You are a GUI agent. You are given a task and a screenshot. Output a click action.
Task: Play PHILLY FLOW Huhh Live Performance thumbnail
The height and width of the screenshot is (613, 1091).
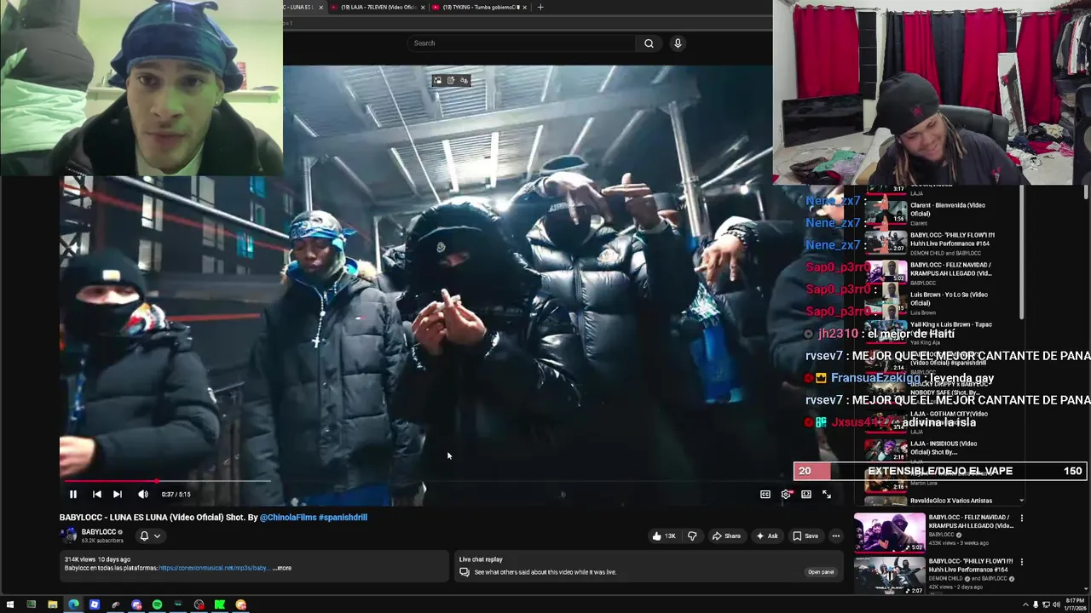[889, 576]
